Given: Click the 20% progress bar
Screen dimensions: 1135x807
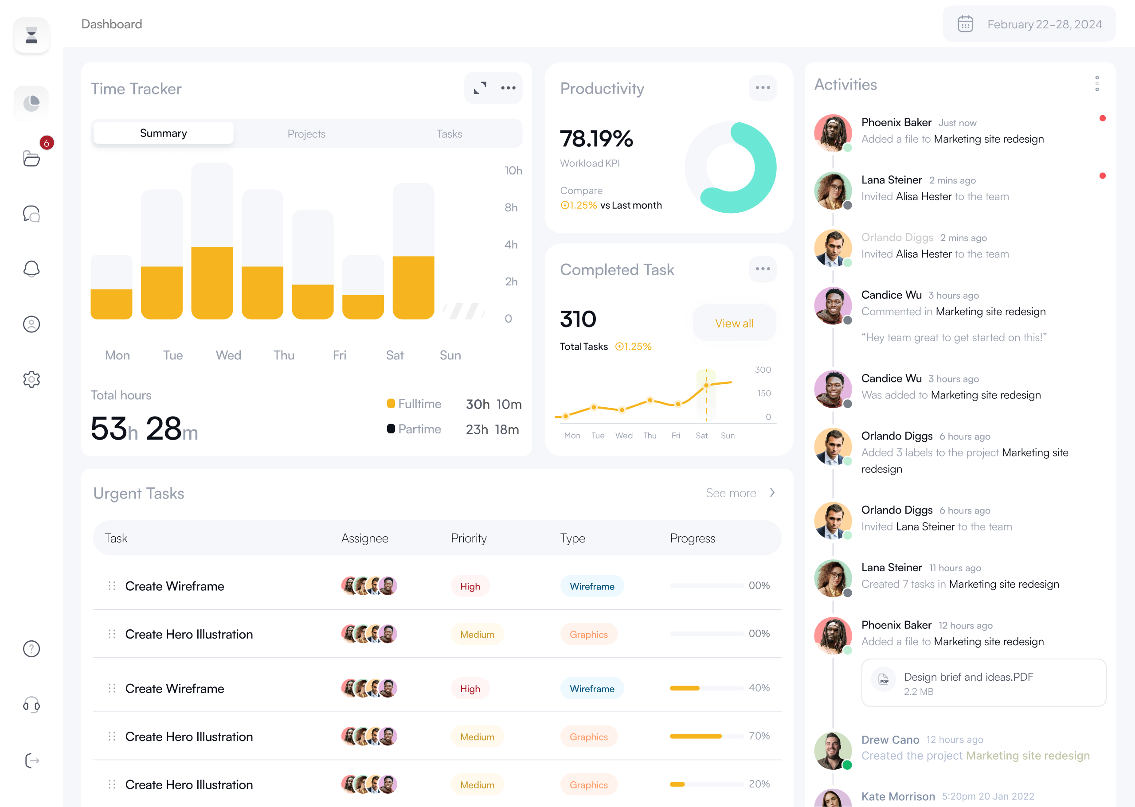Looking at the screenshot, I should (706, 785).
